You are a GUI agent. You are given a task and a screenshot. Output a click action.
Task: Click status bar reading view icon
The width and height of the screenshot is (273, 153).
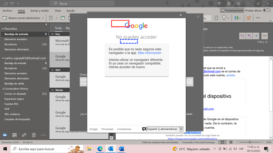point(231,142)
